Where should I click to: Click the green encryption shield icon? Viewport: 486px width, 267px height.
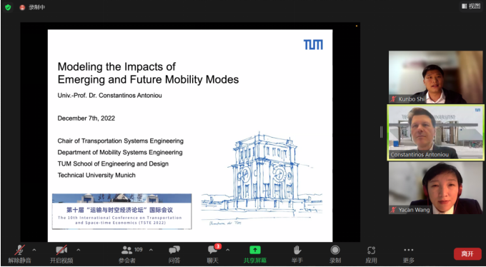[8, 7]
